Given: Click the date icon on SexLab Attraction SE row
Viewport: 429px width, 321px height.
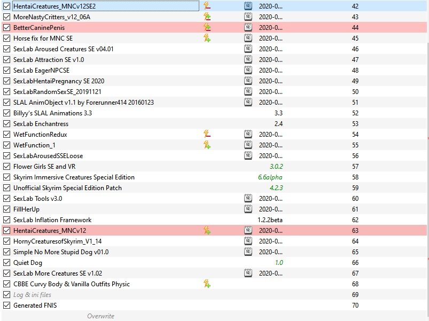Looking at the screenshot, I should coord(248,59).
